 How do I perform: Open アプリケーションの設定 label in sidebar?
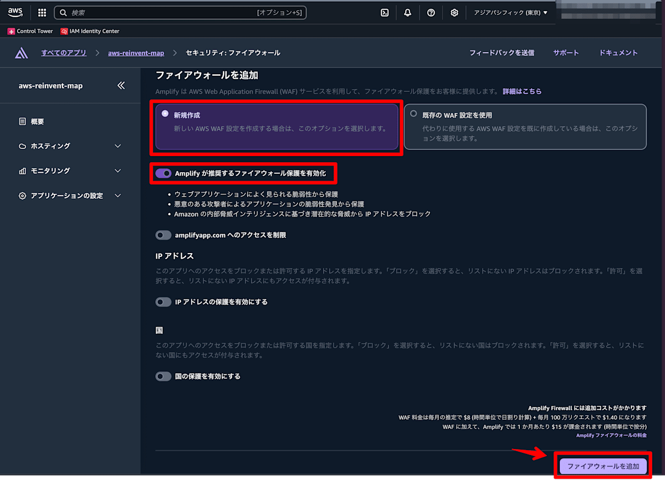click(66, 196)
